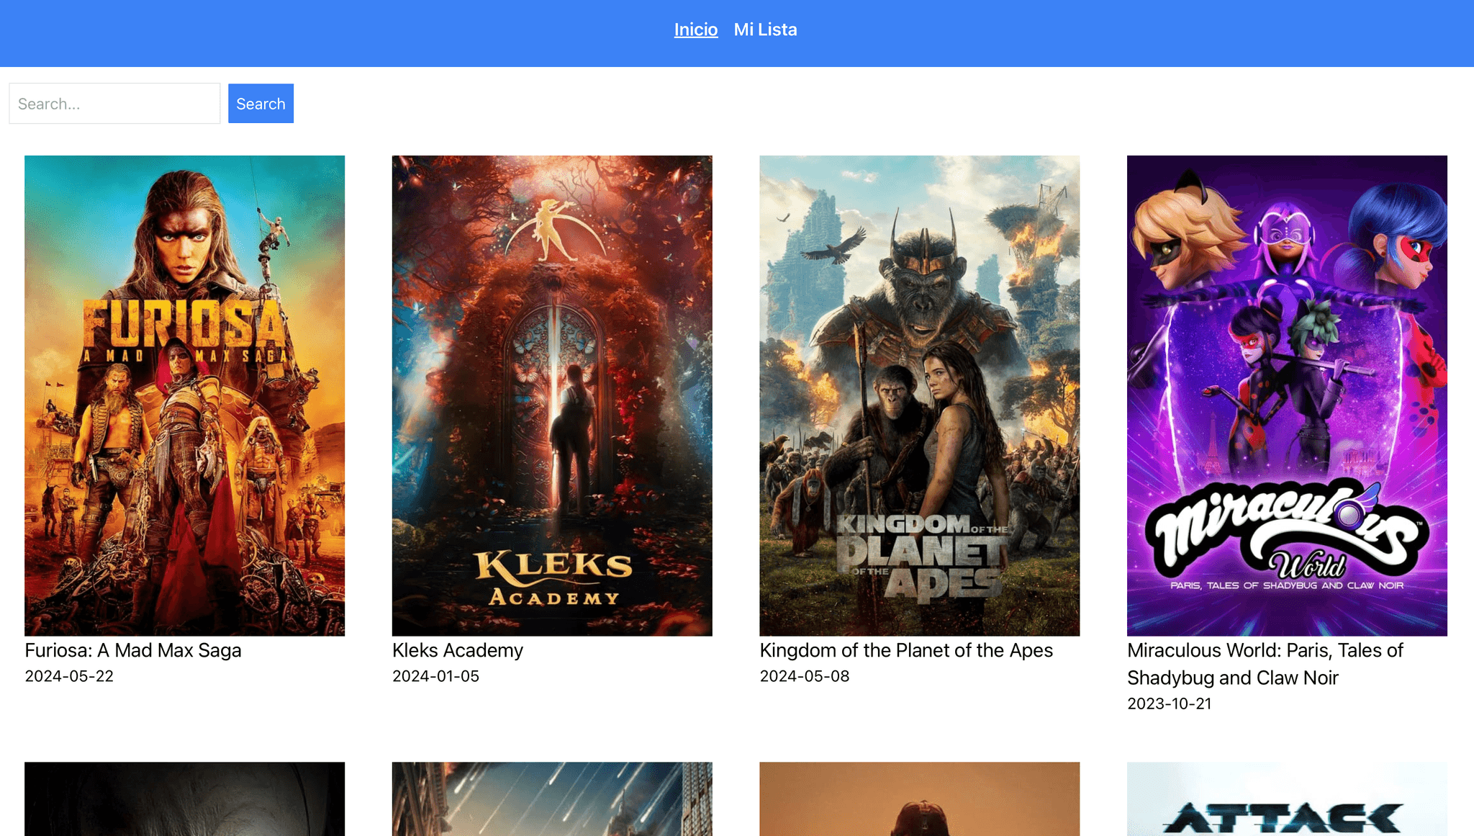Select the title text Kleks Academy
Screen dimensions: 1474x836
click(x=458, y=650)
